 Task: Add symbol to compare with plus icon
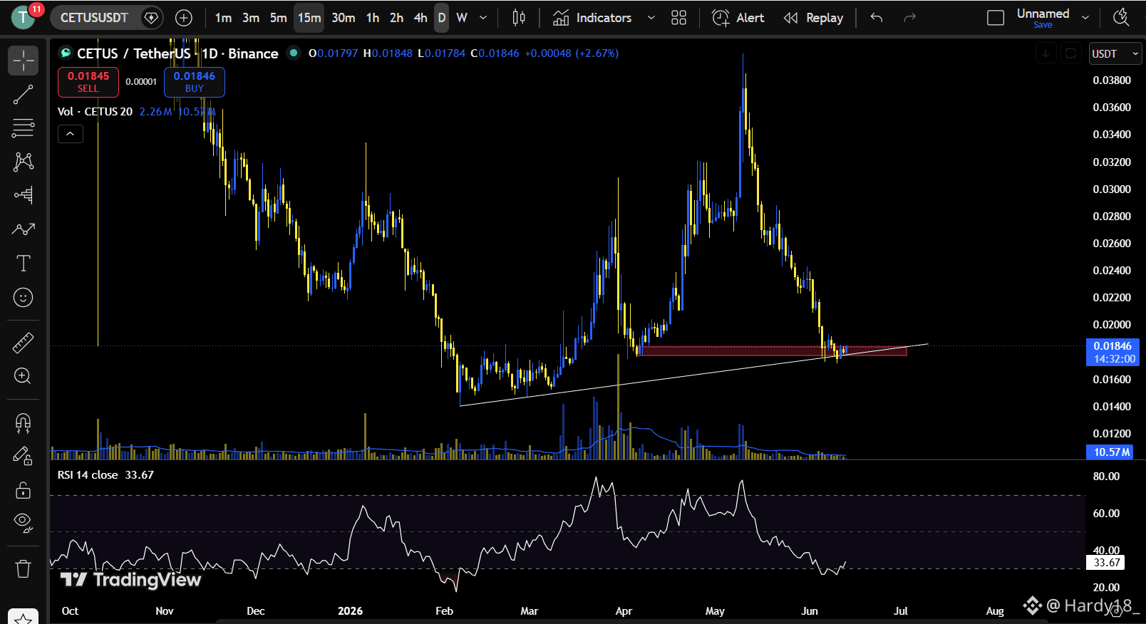pyautogui.click(x=184, y=18)
